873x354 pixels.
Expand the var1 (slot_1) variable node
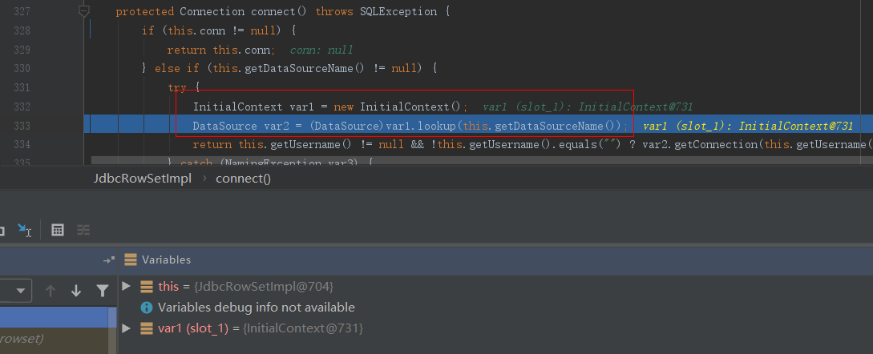tap(126, 328)
